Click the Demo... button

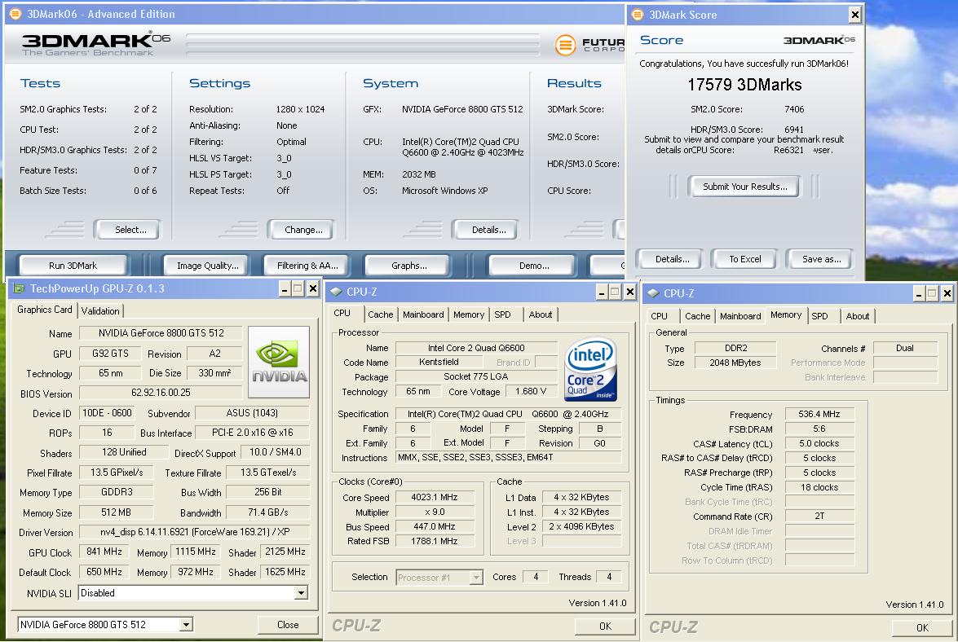tap(532, 266)
